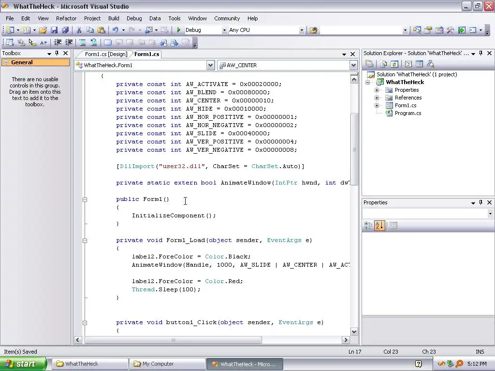Image resolution: width=495 pixels, height=371 pixels.
Task: Open the Refactor menu
Action: point(66,18)
